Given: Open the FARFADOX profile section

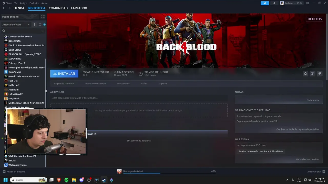Looking at the screenshot, I should (x=79, y=8).
